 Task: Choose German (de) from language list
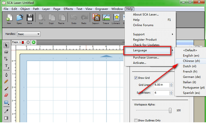(x=191, y=77)
